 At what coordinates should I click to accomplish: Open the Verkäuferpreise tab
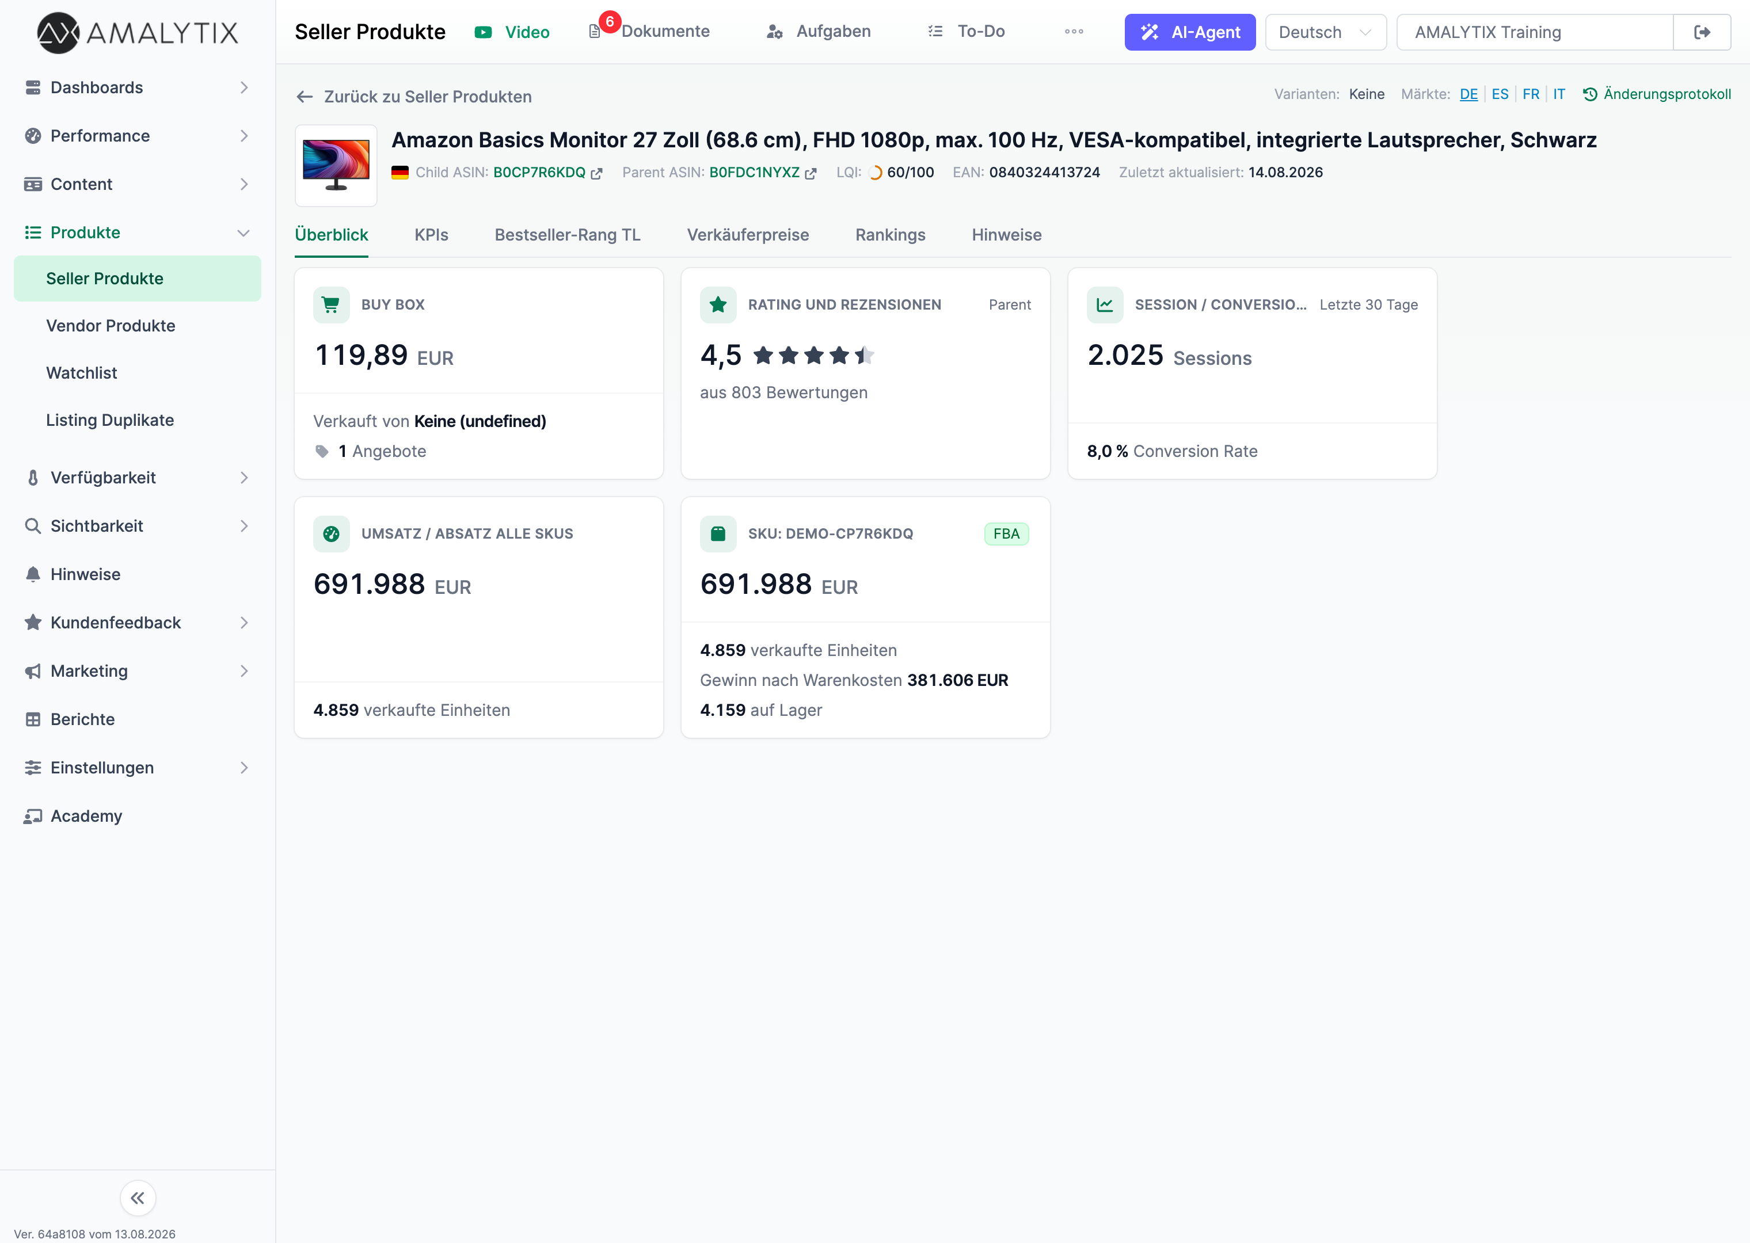point(748,235)
